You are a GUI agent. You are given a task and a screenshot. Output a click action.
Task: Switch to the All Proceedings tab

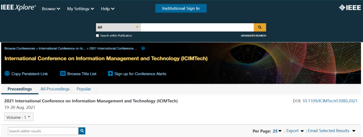click(55, 89)
